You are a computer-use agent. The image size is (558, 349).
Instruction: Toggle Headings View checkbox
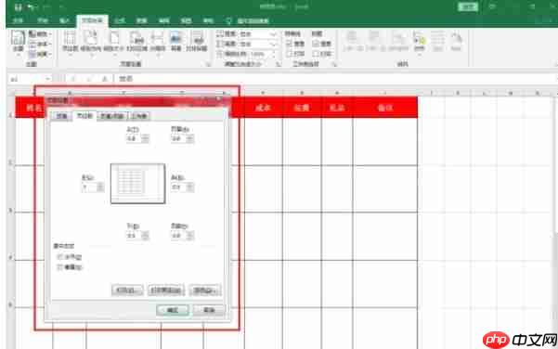click(x=316, y=44)
